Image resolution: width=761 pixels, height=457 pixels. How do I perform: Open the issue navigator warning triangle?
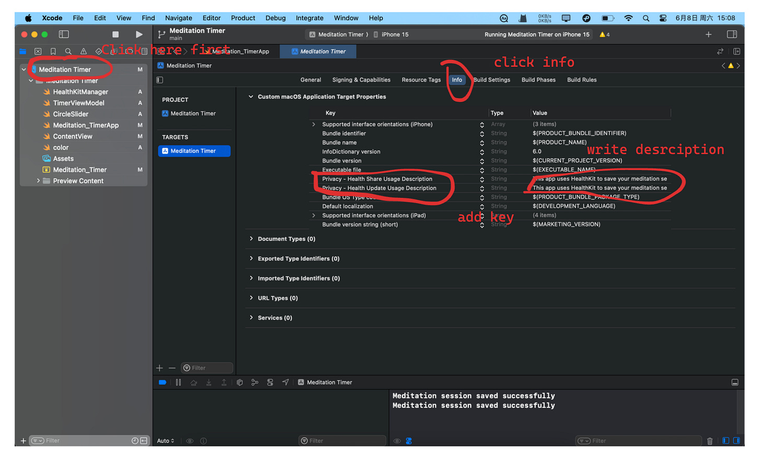click(x=84, y=51)
